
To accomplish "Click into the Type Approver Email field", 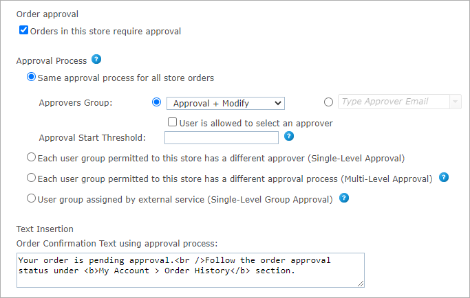I will pyautogui.click(x=392, y=102).
